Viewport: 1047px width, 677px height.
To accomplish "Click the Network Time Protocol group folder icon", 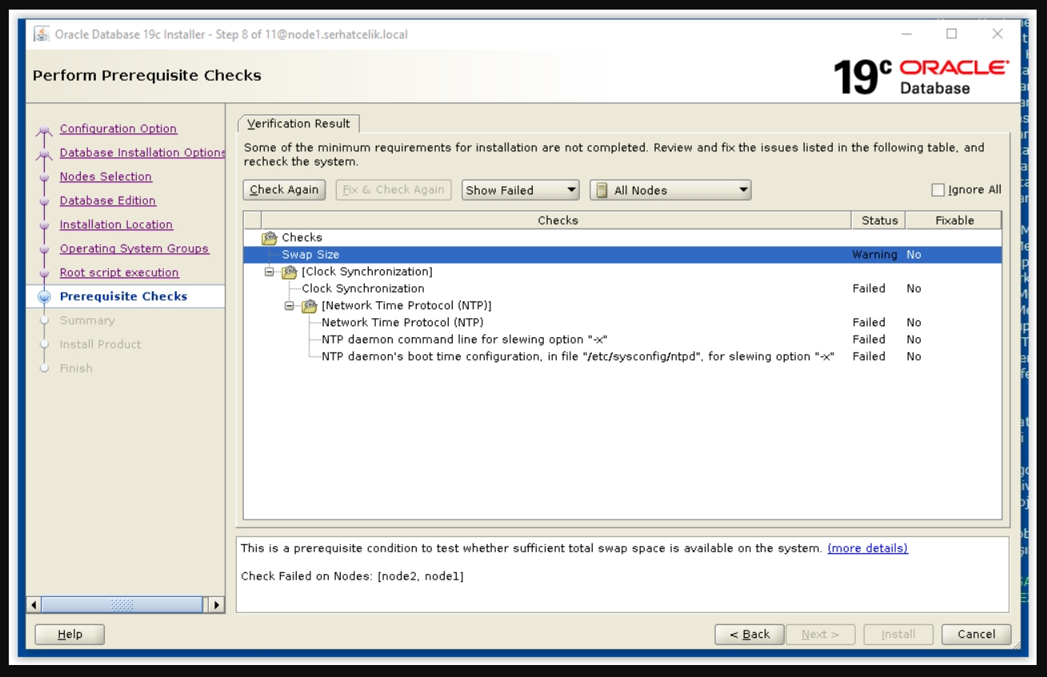I will [x=310, y=306].
